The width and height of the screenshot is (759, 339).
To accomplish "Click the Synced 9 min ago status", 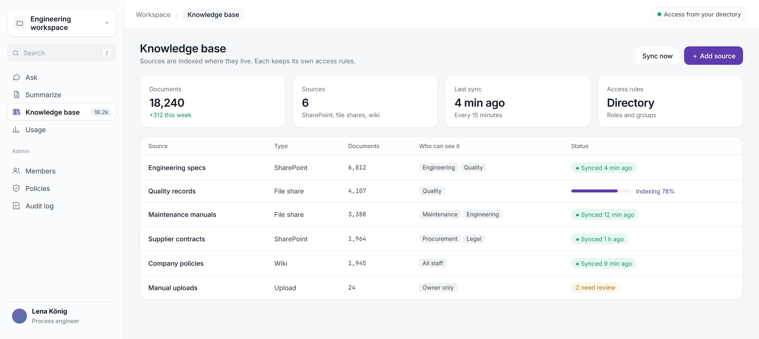I will click(x=604, y=264).
